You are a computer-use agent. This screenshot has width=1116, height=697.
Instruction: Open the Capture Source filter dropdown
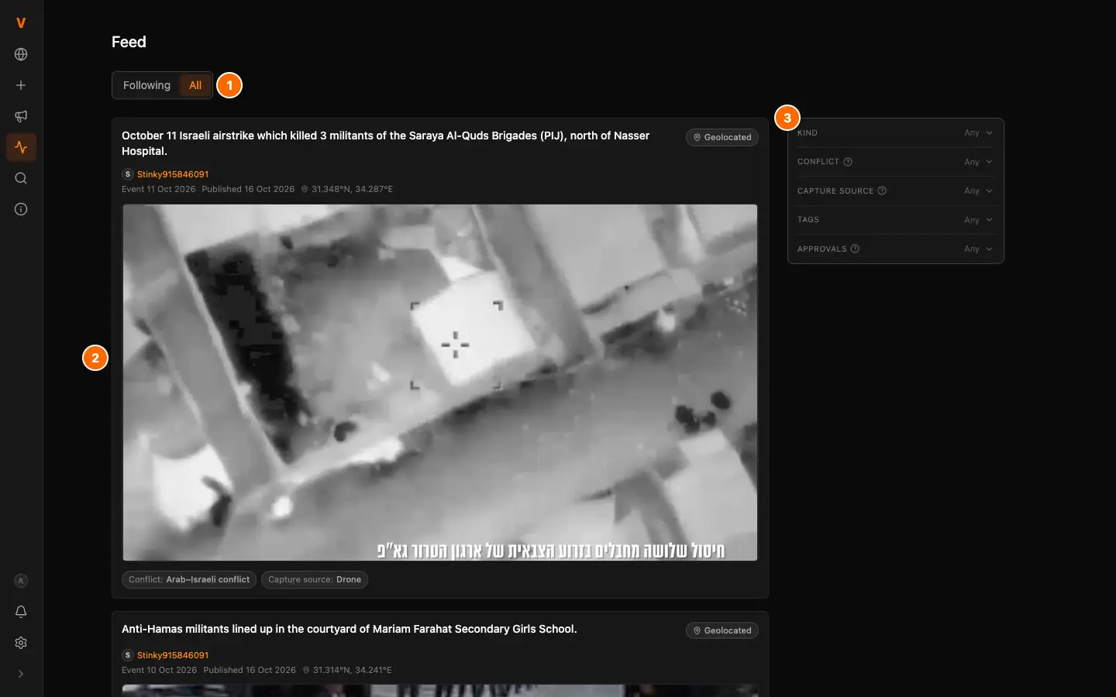[x=895, y=191]
